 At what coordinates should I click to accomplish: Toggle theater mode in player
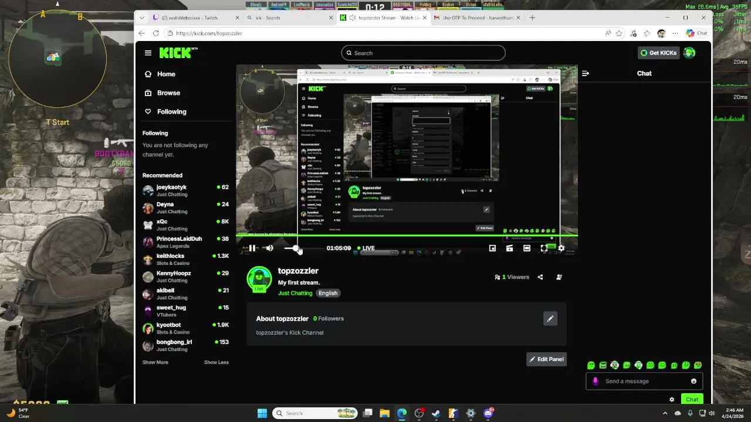click(x=527, y=248)
